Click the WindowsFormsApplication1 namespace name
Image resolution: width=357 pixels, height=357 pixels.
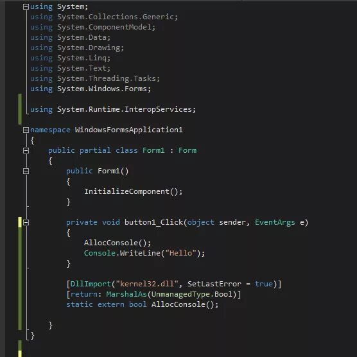(x=129, y=130)
